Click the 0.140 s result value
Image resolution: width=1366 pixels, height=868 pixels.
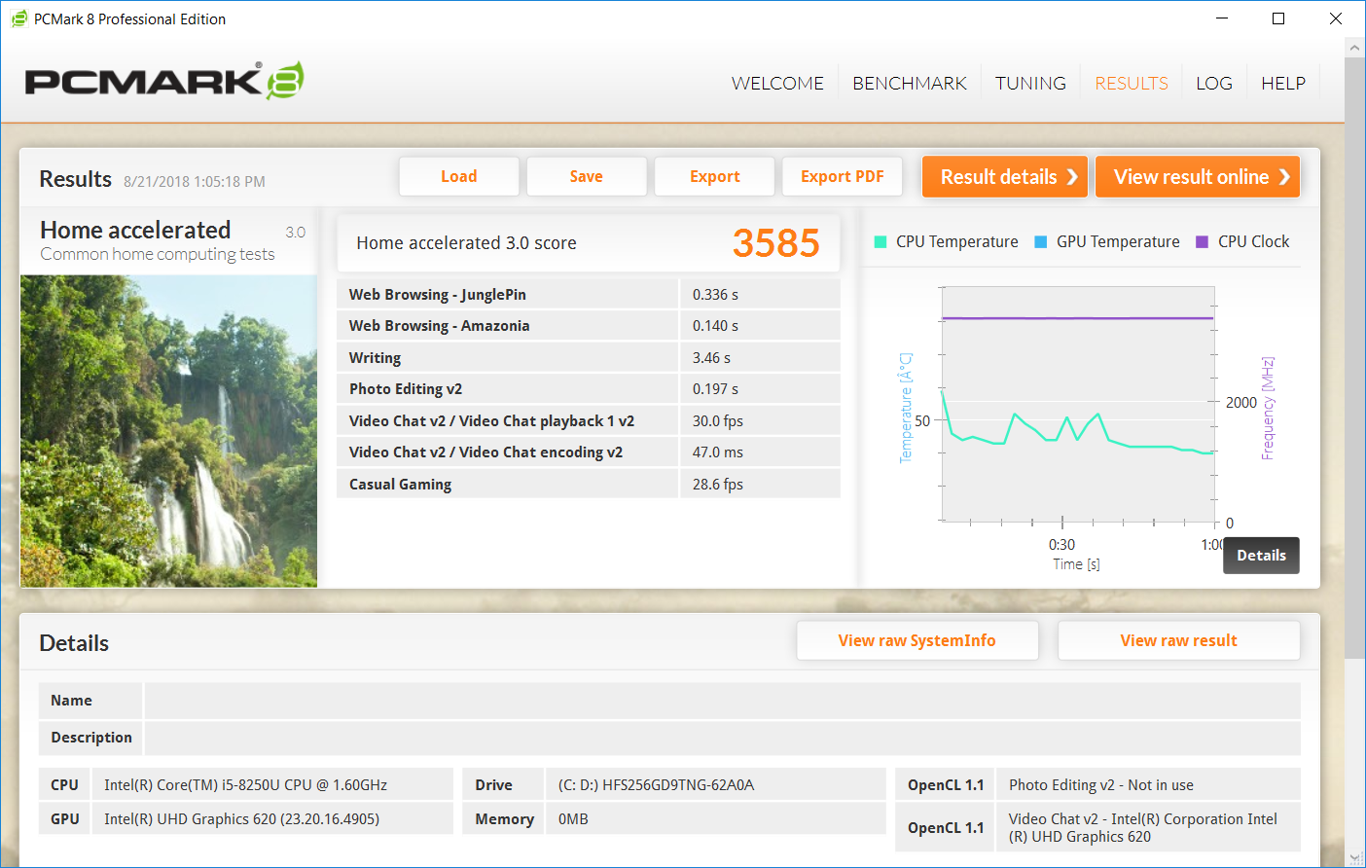point(715,326)
